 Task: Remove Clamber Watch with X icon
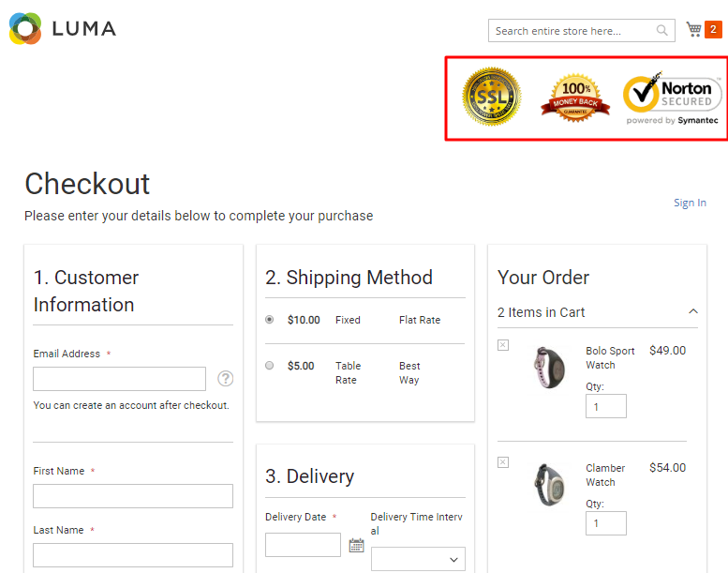(503, 462)
